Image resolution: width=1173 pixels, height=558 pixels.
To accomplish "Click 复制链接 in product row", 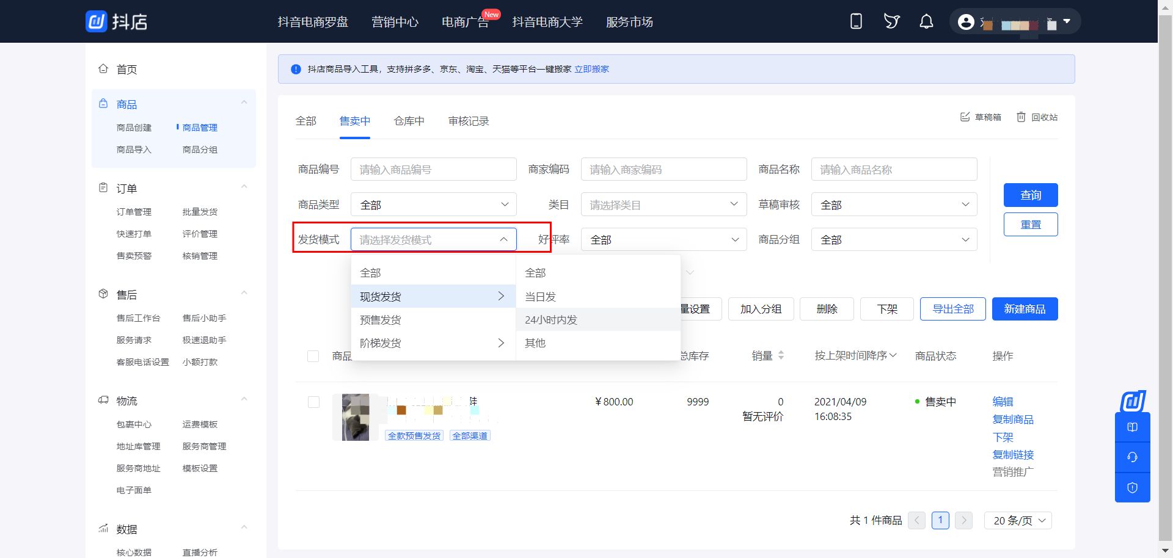I will [x=1013, y=455].
